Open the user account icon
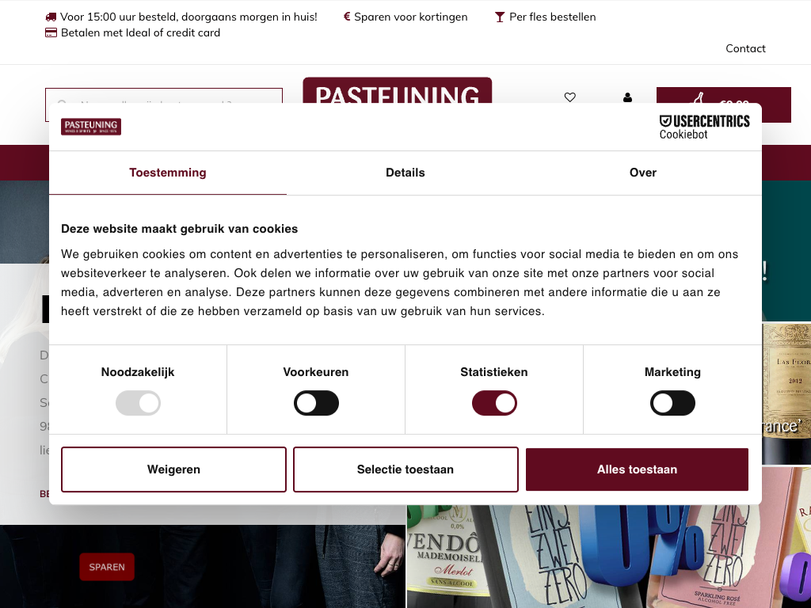The width and height of the screenshot is (811, 608). pos(627,97)
